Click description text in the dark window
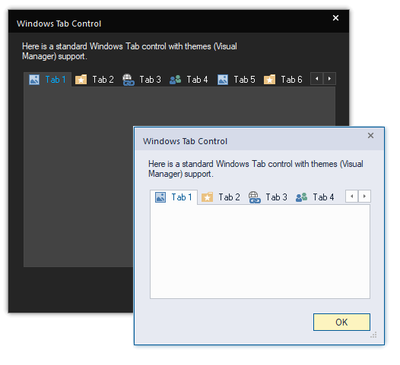 (129, 52)
